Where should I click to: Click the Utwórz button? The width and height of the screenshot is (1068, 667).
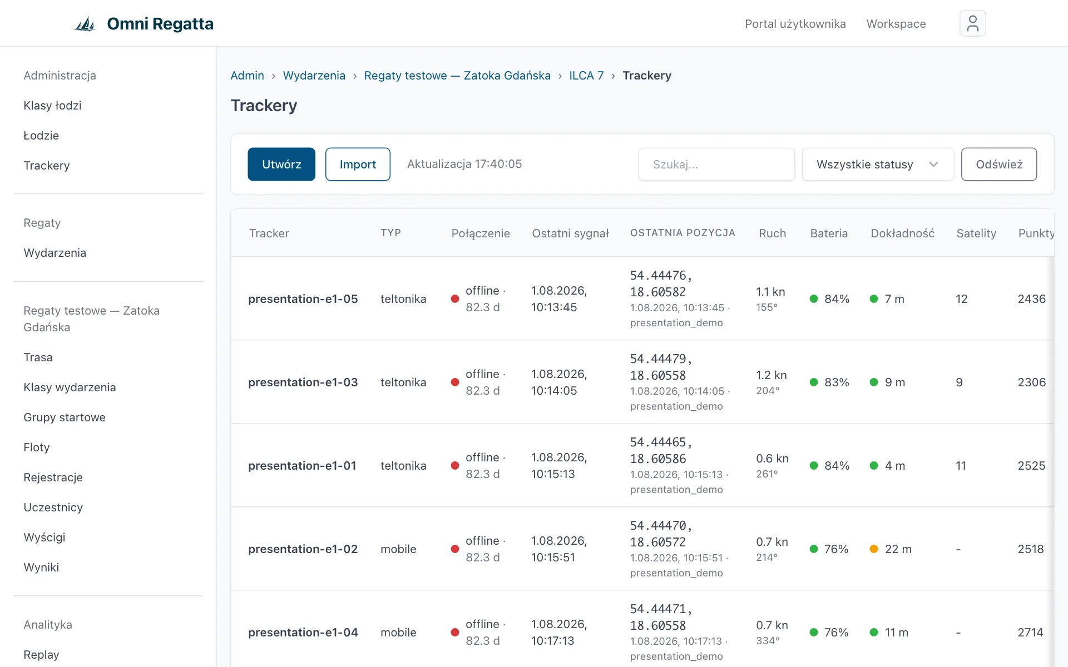(x=281, y=164)
